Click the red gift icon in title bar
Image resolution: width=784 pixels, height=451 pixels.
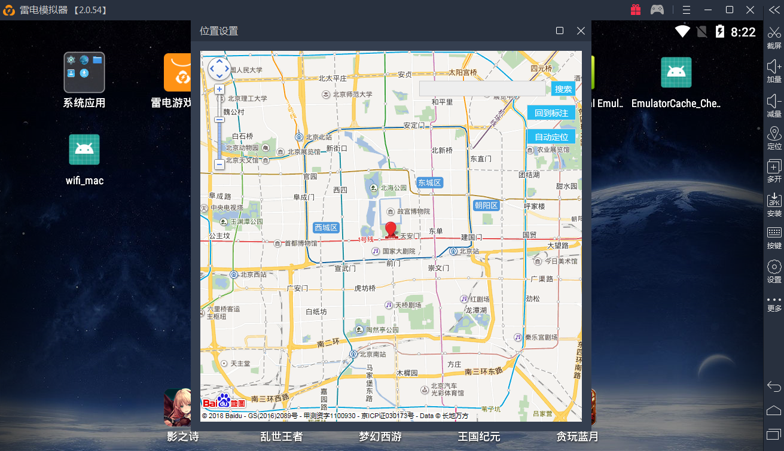pyautogui.click(x=636, y=10)
